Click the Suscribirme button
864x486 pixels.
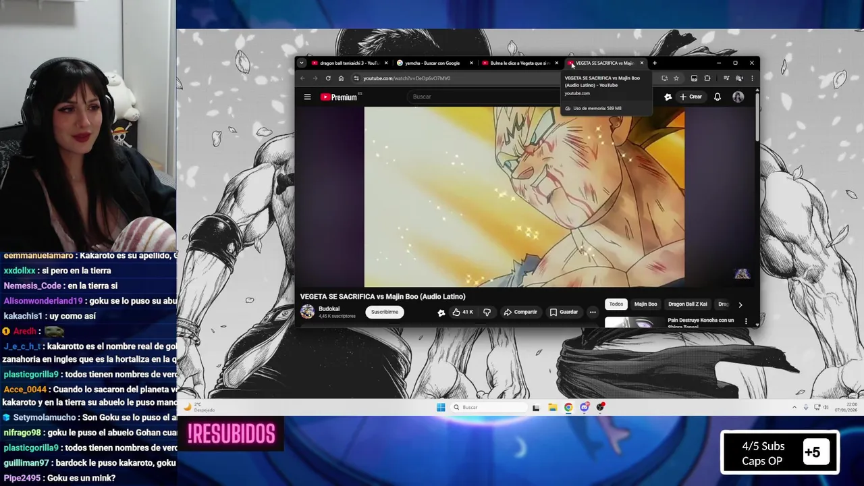pos(385,312)
